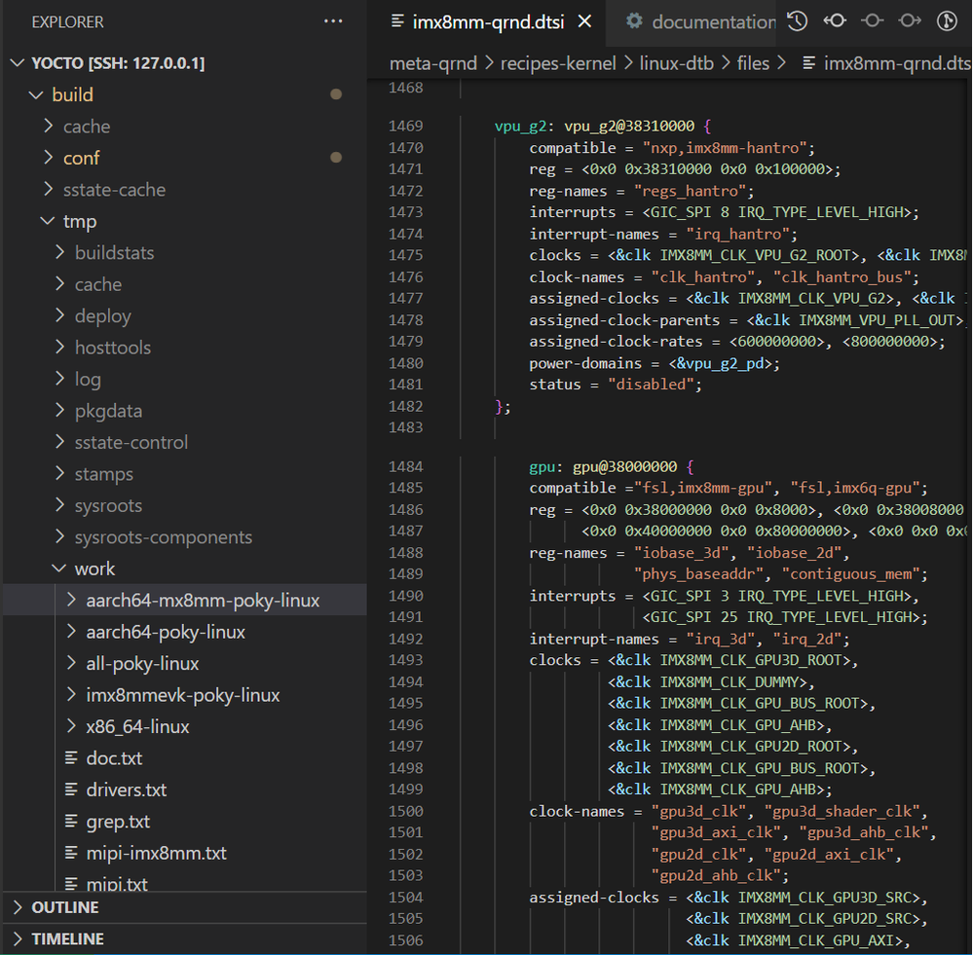Select the imx8mm-qrnd.dtsi editor tab
The width and height of the screenshot is (973, 955).
click(488, 21)
